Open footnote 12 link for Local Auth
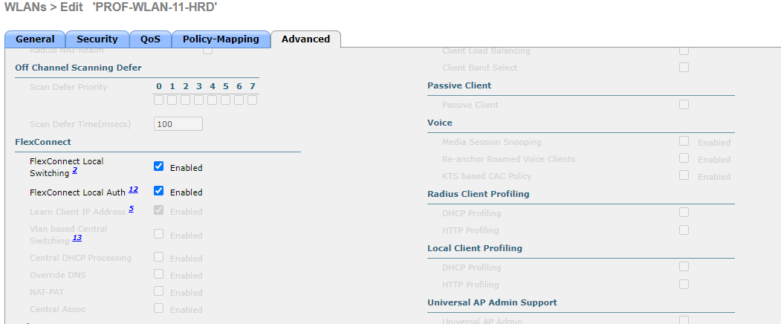The height and width of the screenshot is (324, 781). point(133,190)
